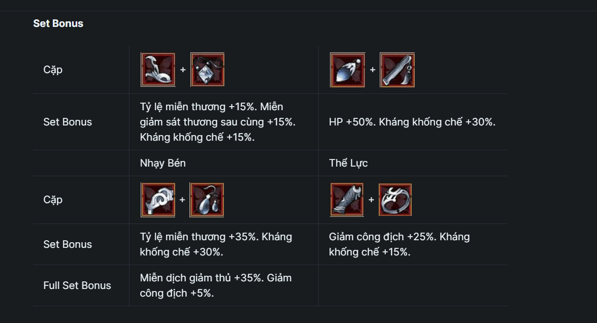
Task: Click the Set Bonus heading
Action: (x=58, y=23)
